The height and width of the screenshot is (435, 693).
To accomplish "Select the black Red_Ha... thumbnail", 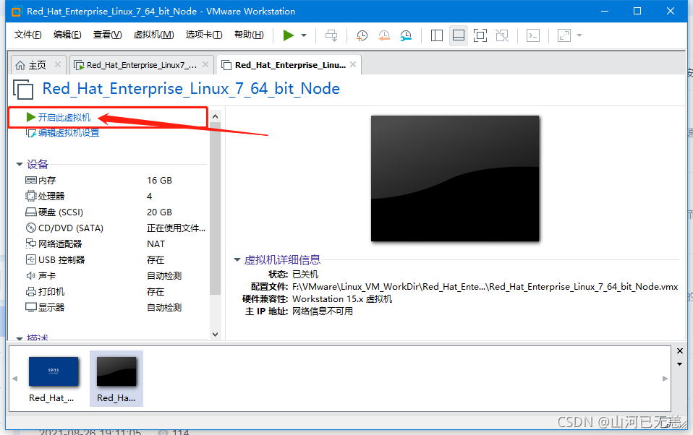I will point(116,379).
